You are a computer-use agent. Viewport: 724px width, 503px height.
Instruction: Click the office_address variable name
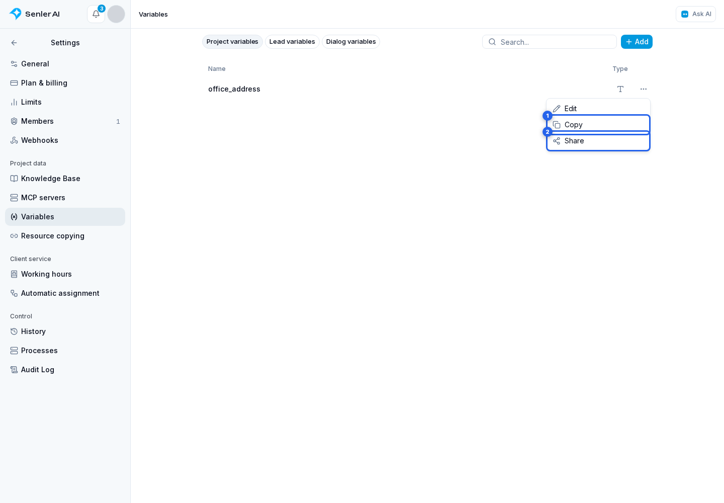point(234,89)
